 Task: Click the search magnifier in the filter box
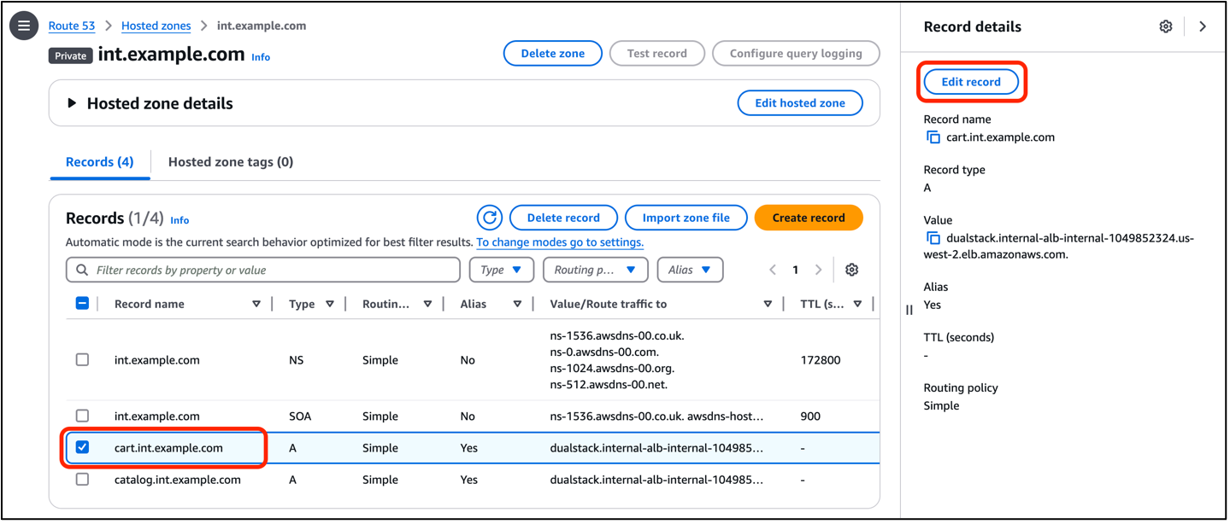click(x=82, y=270)
